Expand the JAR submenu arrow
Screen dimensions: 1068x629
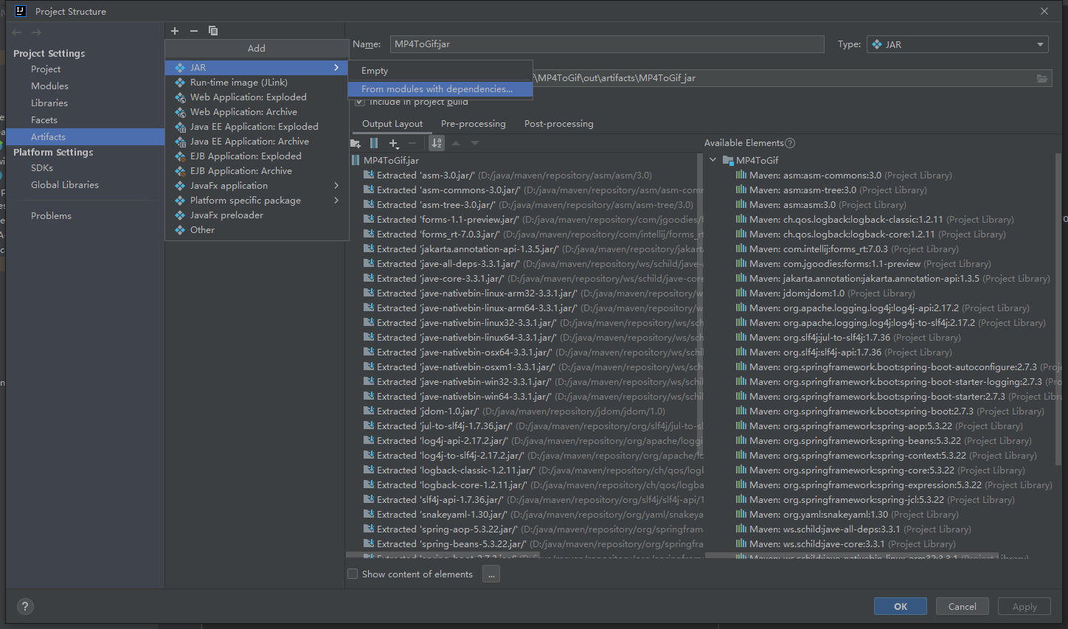tap(336, 67)
